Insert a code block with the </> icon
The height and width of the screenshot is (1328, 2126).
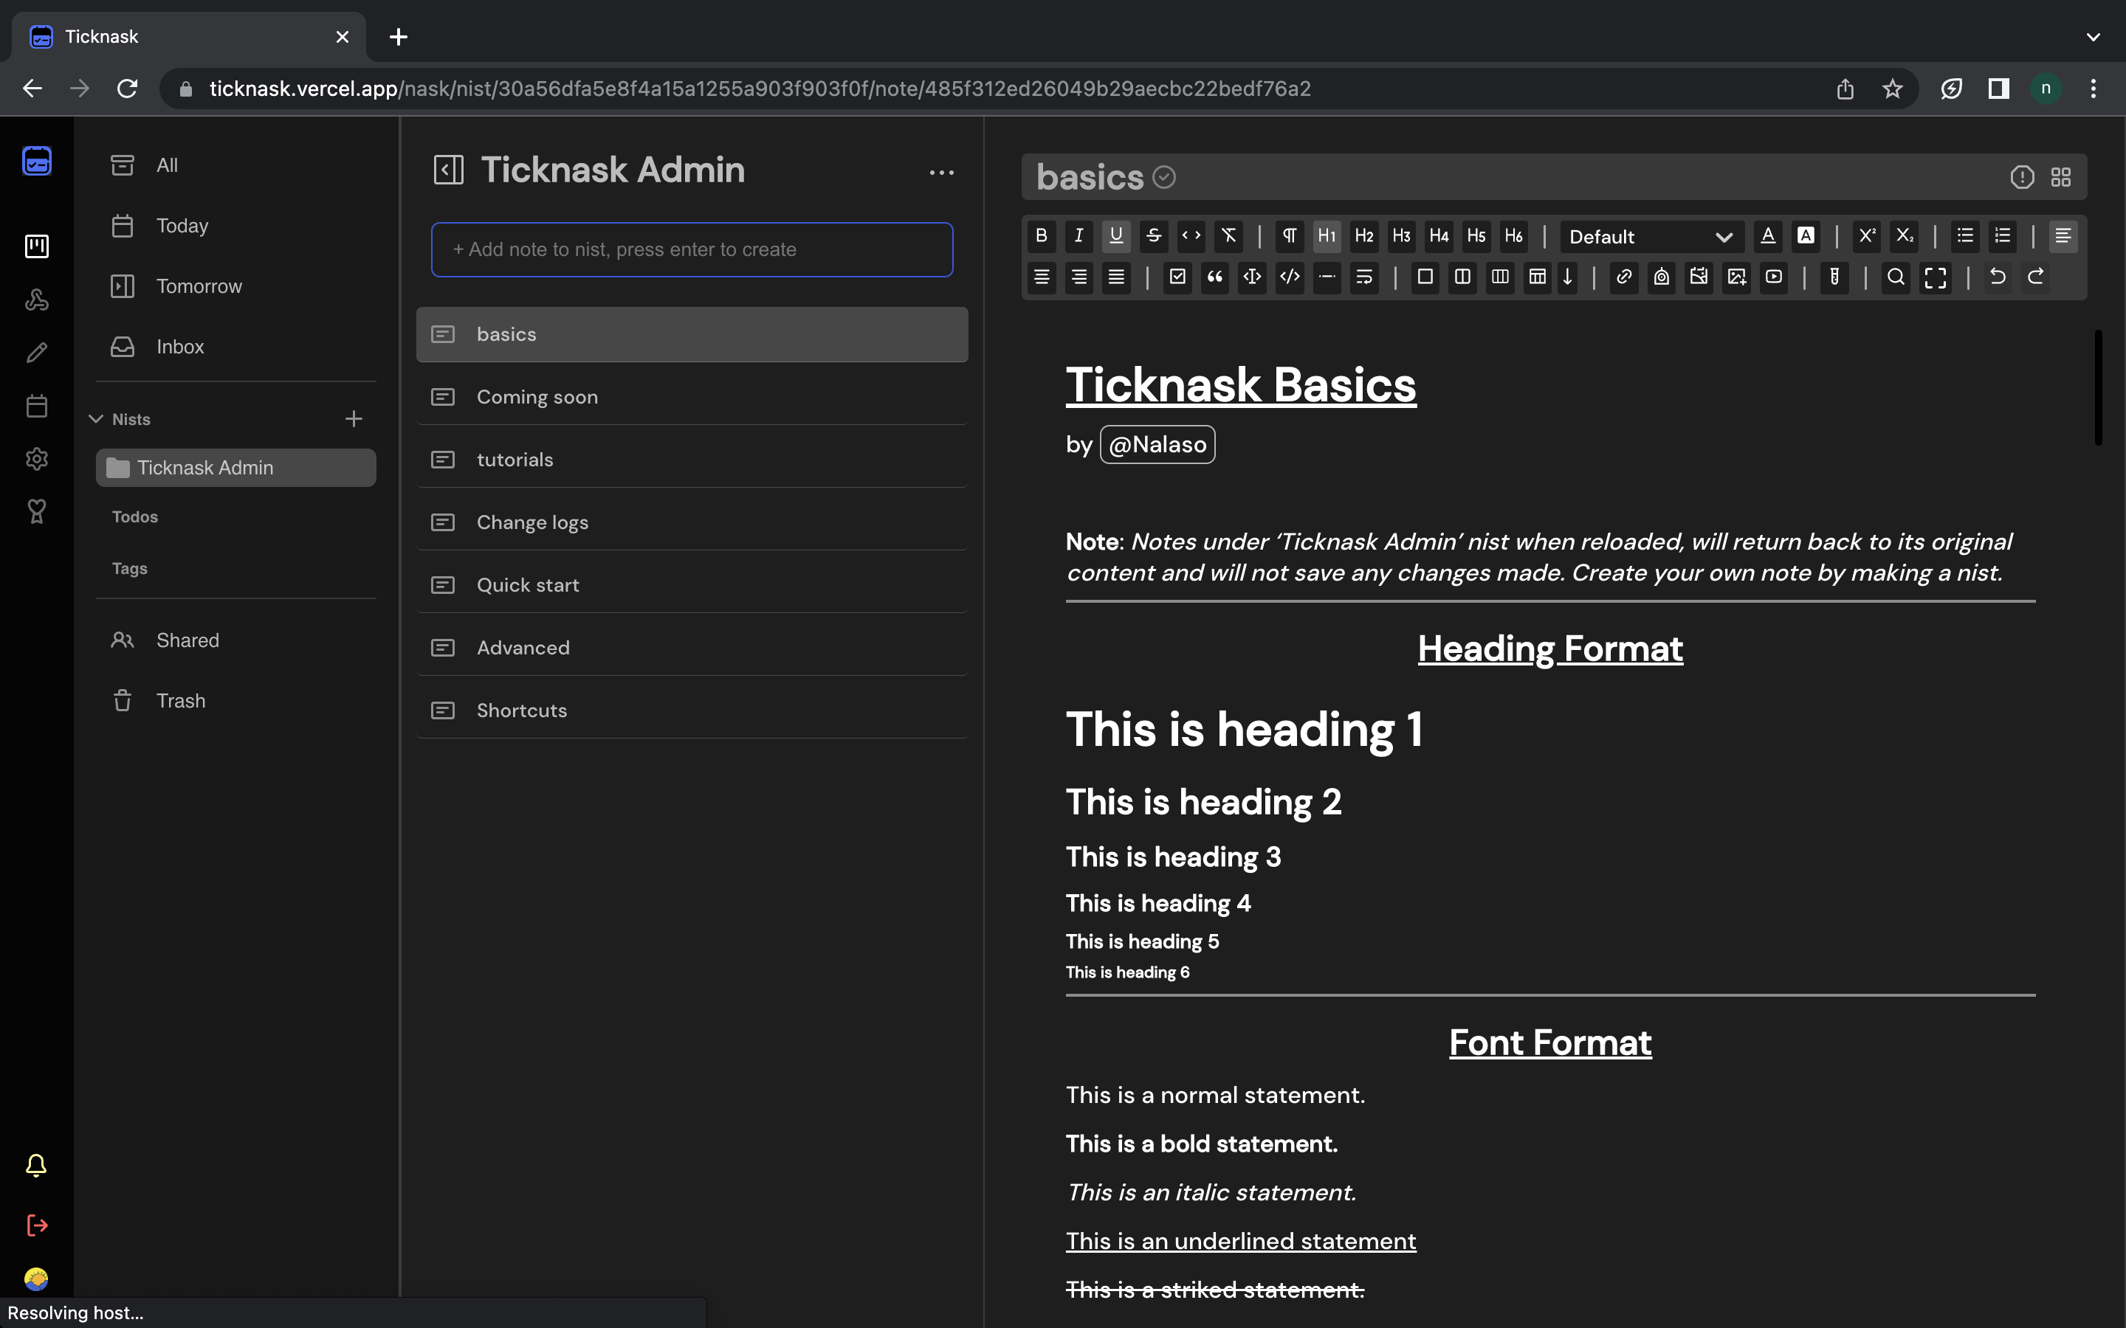coord(1290,277)
